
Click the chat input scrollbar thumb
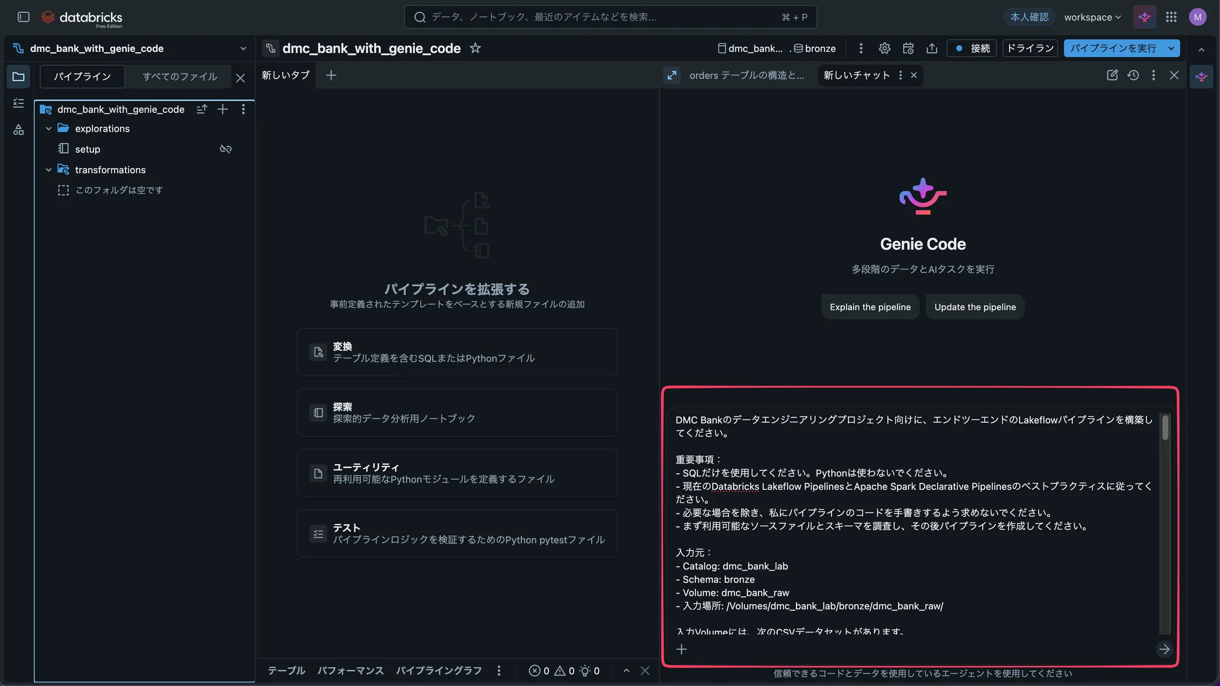tap(1165, 428)
